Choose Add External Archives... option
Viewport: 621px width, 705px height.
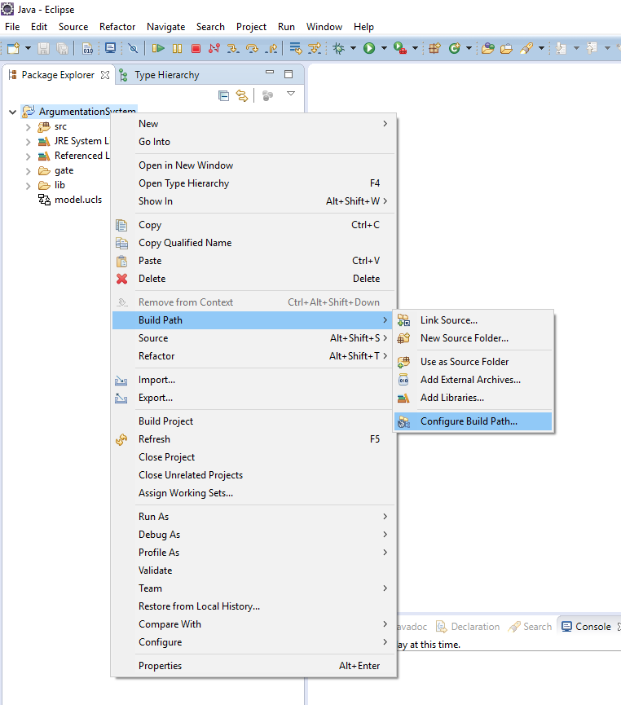click(x=473, y=380)
